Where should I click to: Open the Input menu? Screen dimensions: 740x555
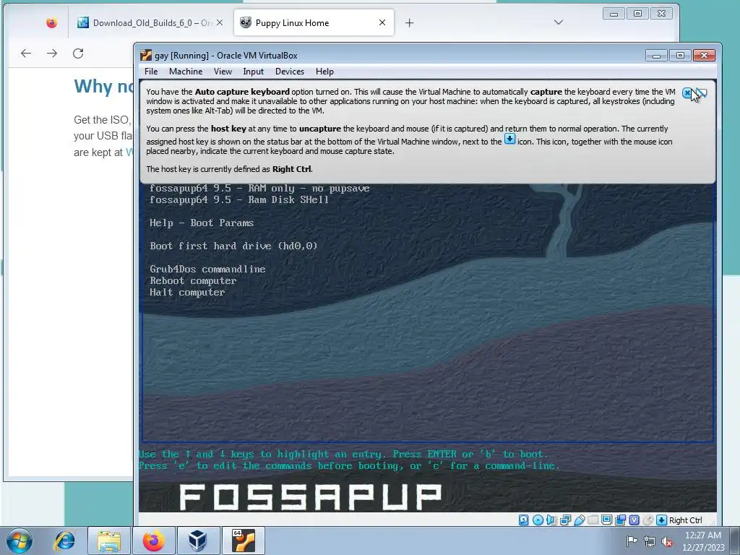(x=254, y=72)
